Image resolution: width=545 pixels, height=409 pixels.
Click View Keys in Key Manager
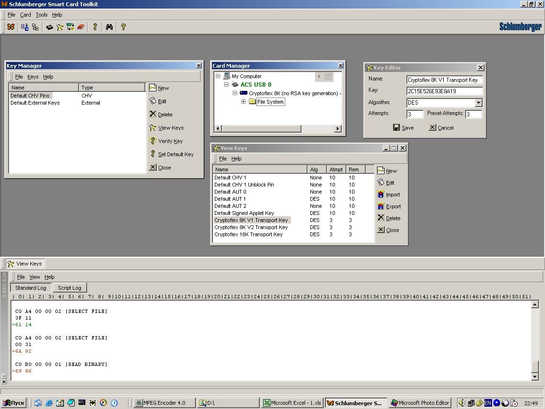167,128
